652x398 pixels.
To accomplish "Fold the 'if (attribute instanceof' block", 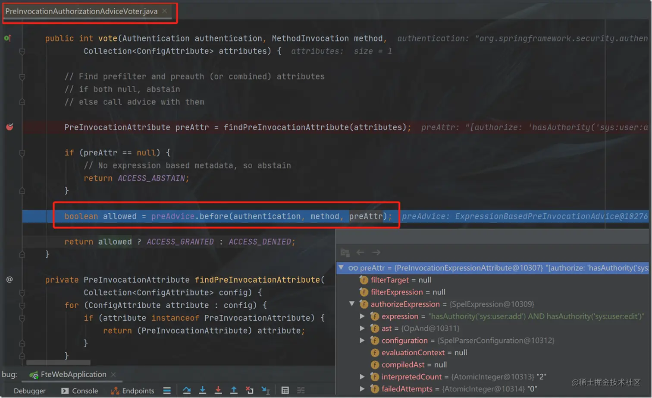I will point(22,318).
